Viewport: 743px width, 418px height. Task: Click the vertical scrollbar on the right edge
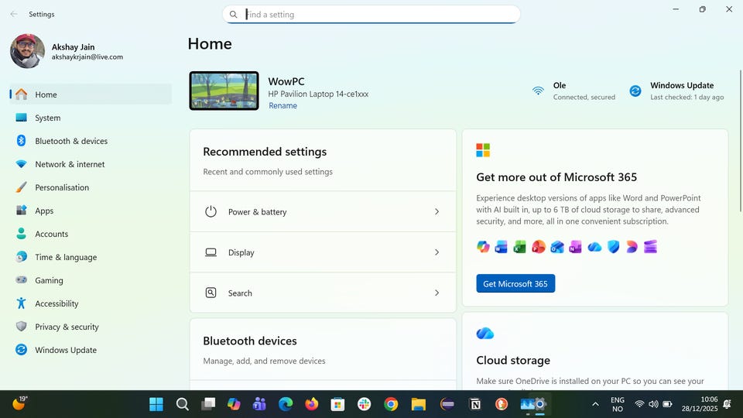(740, 141)
